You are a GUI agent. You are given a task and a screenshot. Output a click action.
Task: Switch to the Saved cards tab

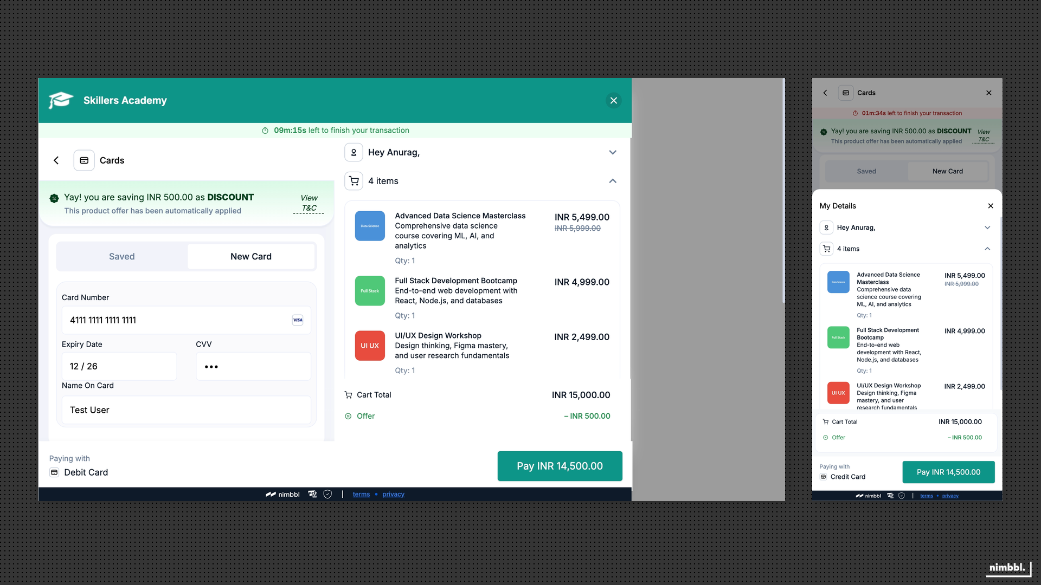click(121, 256)
